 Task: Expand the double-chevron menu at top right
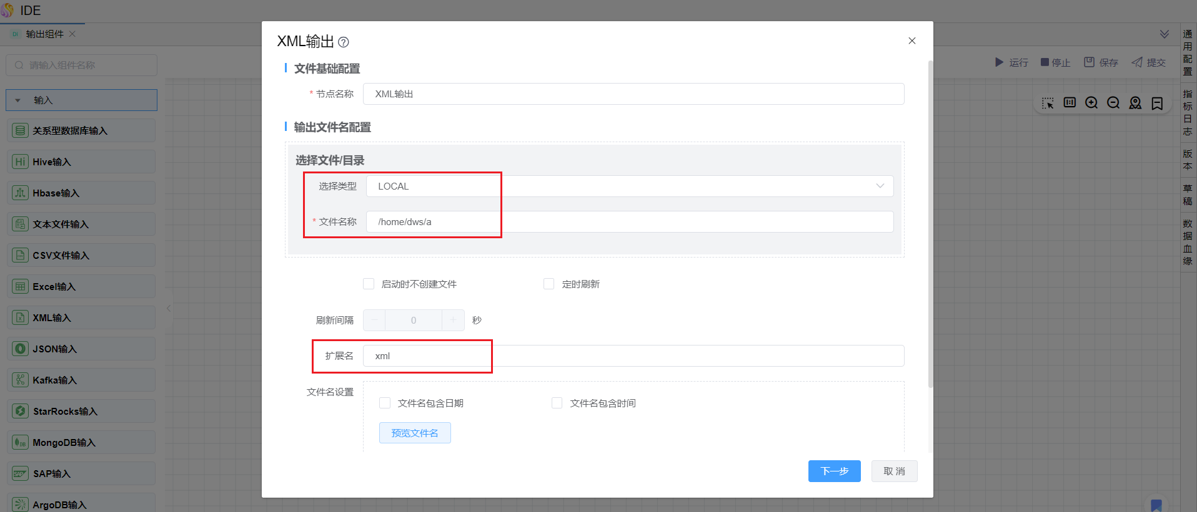pos(1165,34)
